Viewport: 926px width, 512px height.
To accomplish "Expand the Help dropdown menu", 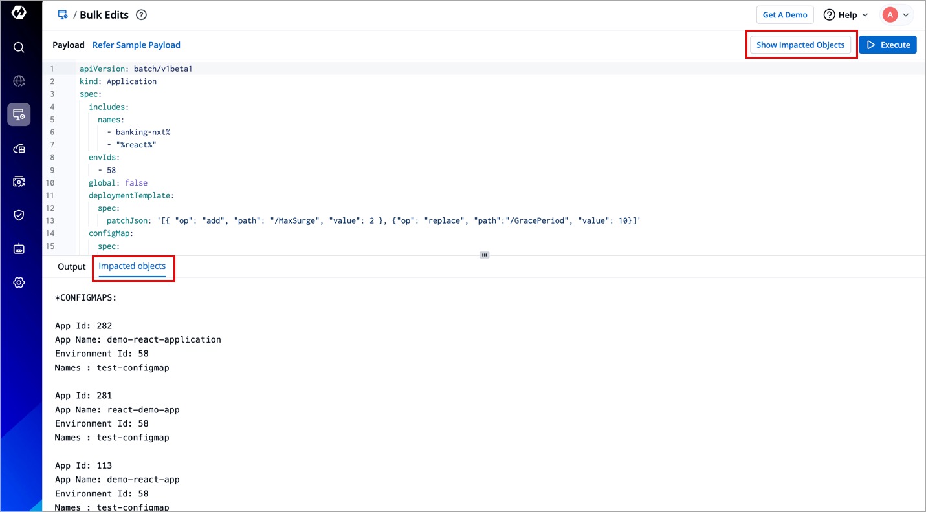I will (846, 15).
